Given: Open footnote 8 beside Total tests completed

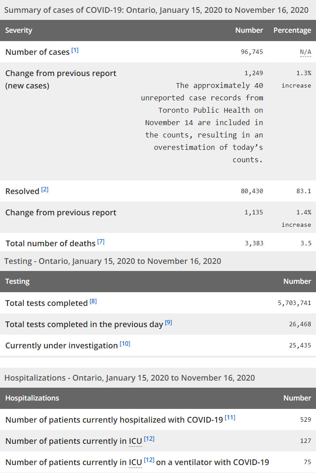Looking at the screenshot, I should pyautogui.click(x=93, y=301).
